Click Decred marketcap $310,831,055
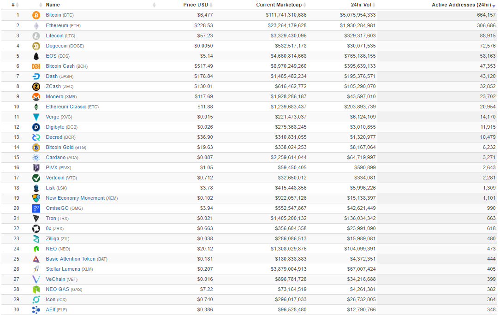 pos(291,137)
